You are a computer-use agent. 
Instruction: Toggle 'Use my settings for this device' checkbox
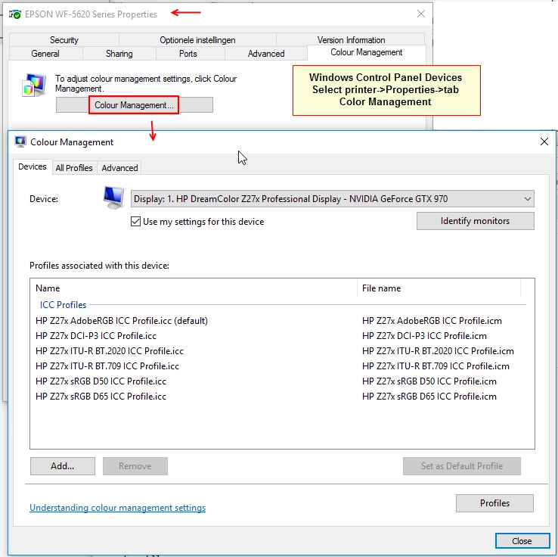135,222
